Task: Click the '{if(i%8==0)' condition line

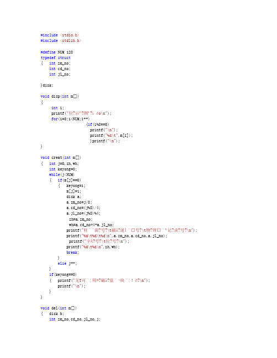Action: [x=98, y=124]
